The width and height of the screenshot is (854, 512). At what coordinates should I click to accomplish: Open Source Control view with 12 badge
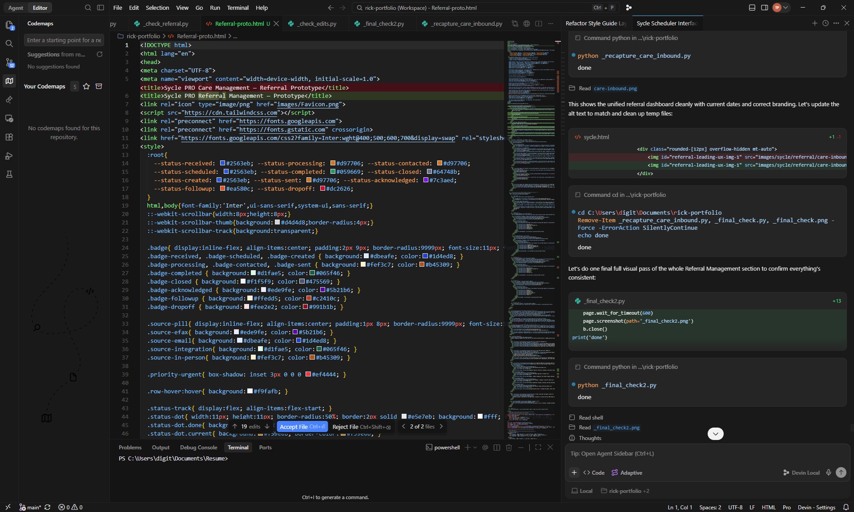click(9, 63)
